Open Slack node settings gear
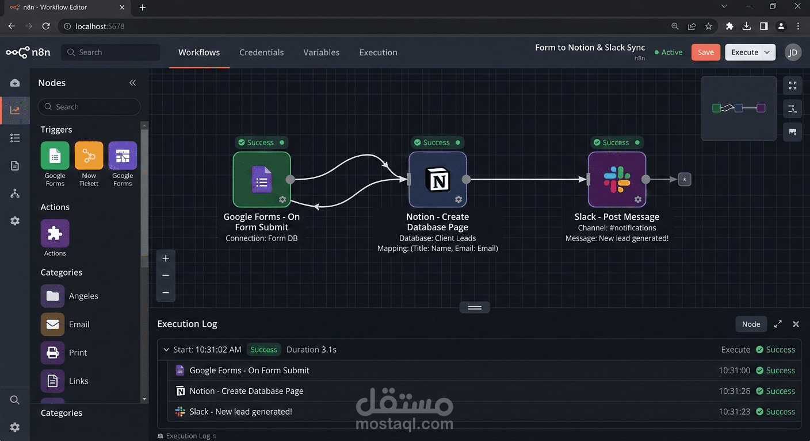Image resolution: width=810 pixels, height=441 pixels. pyautogui.click(x=638, y=200)
